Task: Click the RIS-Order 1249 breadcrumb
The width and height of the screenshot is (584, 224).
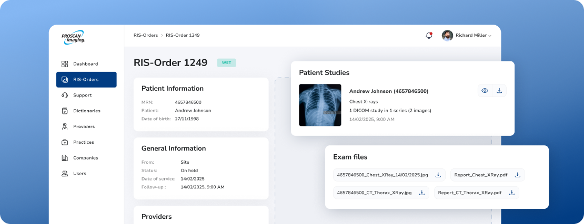Action: [x=183, y=35]
